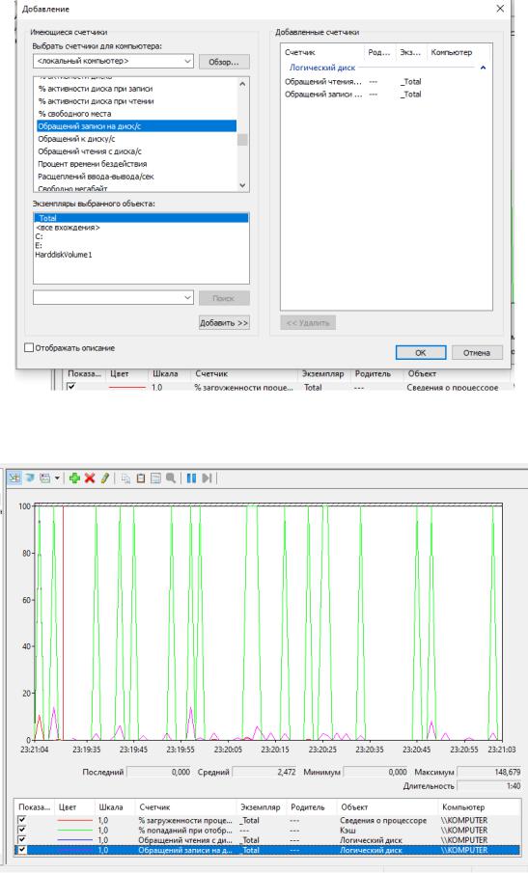Enable the Отображать описание checkbox
The width and height of the screenshot is (528, 873).
pyautogui.click(x=29, y=347)
